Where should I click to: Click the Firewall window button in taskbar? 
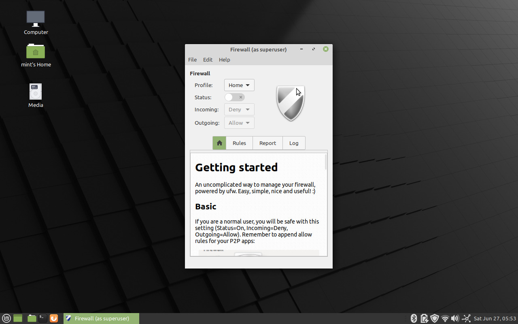pyautogui.click(x=101, y=319)
